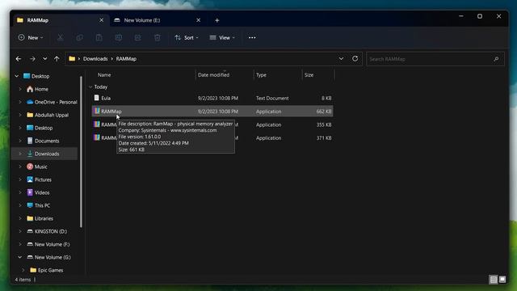Select Pictures in the sidebar
The width and height of the screenshot is (517, 291).
(x=43, y=179)
